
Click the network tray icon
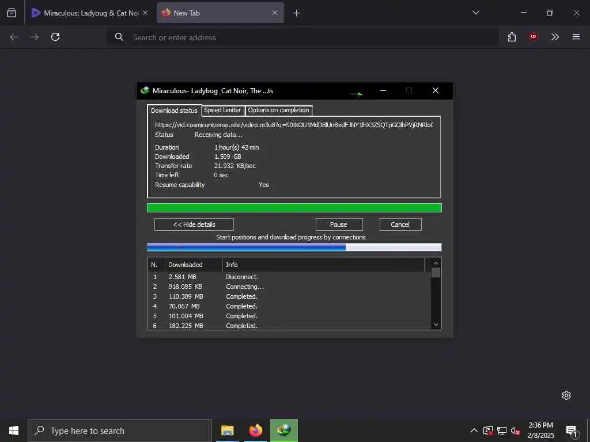502,430
